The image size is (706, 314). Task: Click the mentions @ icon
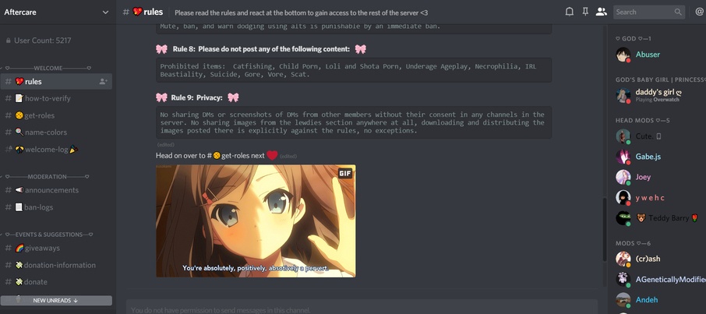(699, 12)
